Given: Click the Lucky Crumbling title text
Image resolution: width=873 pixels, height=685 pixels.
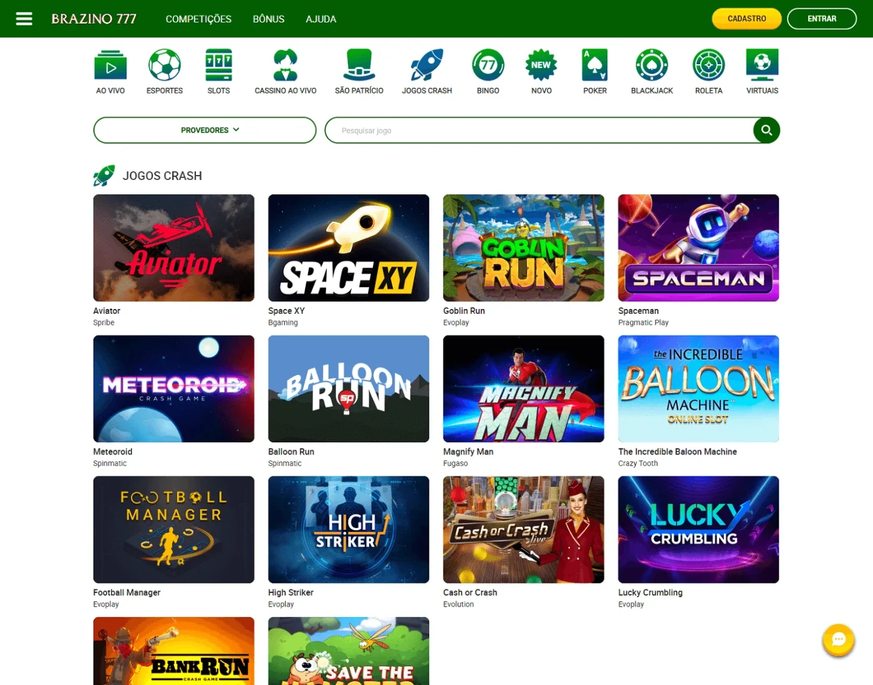Looking at the screenshot, I should point(650,592).
